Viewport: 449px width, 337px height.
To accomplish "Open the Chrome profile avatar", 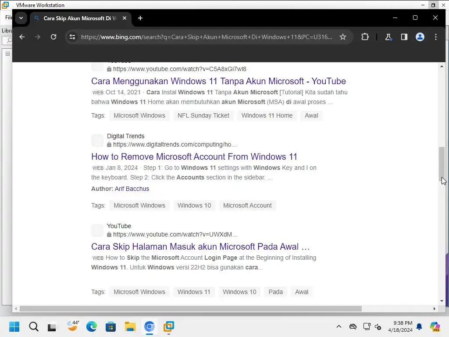I will pos(420,37).
